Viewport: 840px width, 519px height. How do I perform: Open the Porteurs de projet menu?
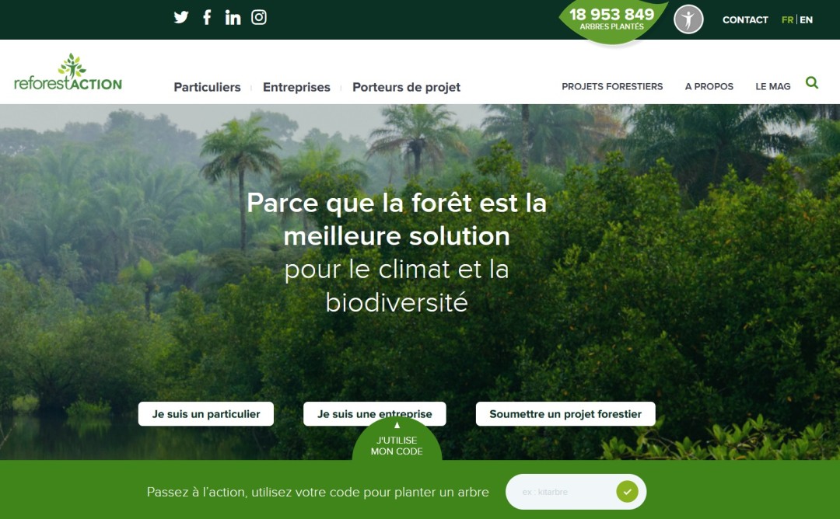coord(406,87)
